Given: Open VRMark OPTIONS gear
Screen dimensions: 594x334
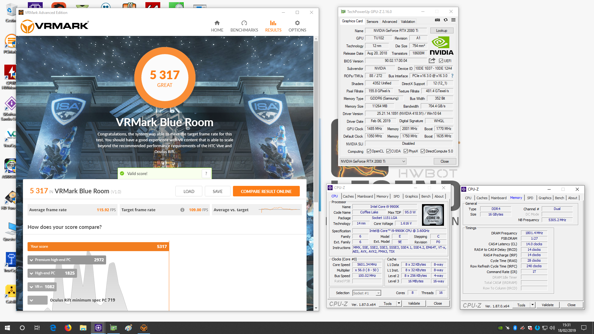Looking at the screenshot, I should click(297, 26).
